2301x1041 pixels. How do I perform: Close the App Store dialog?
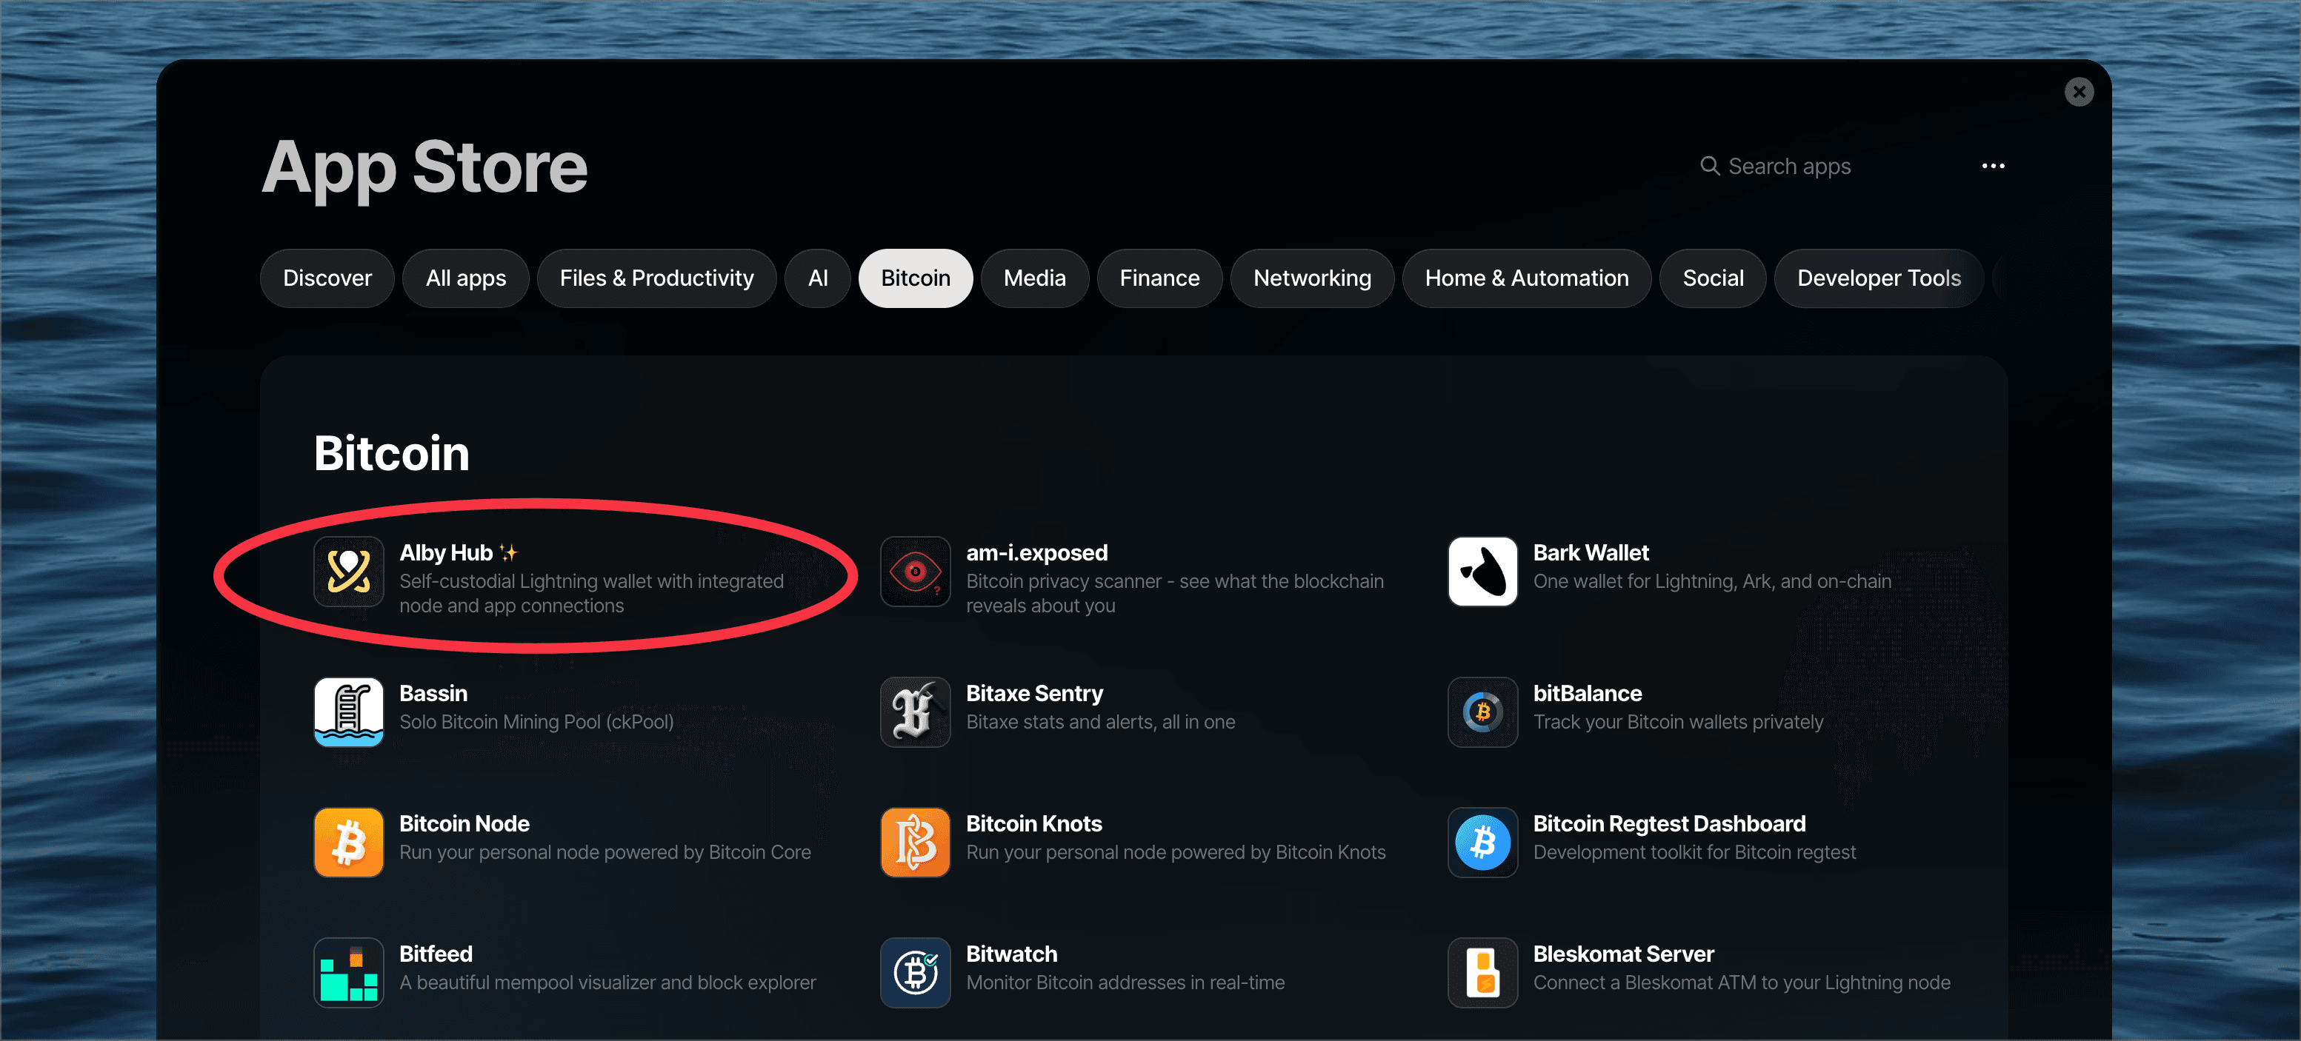(2079, 91)
